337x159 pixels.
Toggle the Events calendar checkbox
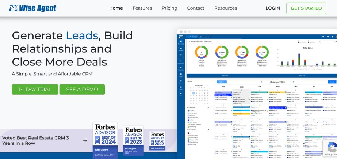pyautogui.click(x=188, y=111)
